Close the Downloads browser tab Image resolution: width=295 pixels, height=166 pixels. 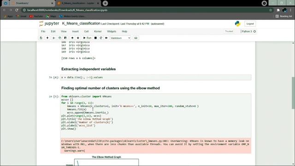pyautogui.click(x=52, y=3)
